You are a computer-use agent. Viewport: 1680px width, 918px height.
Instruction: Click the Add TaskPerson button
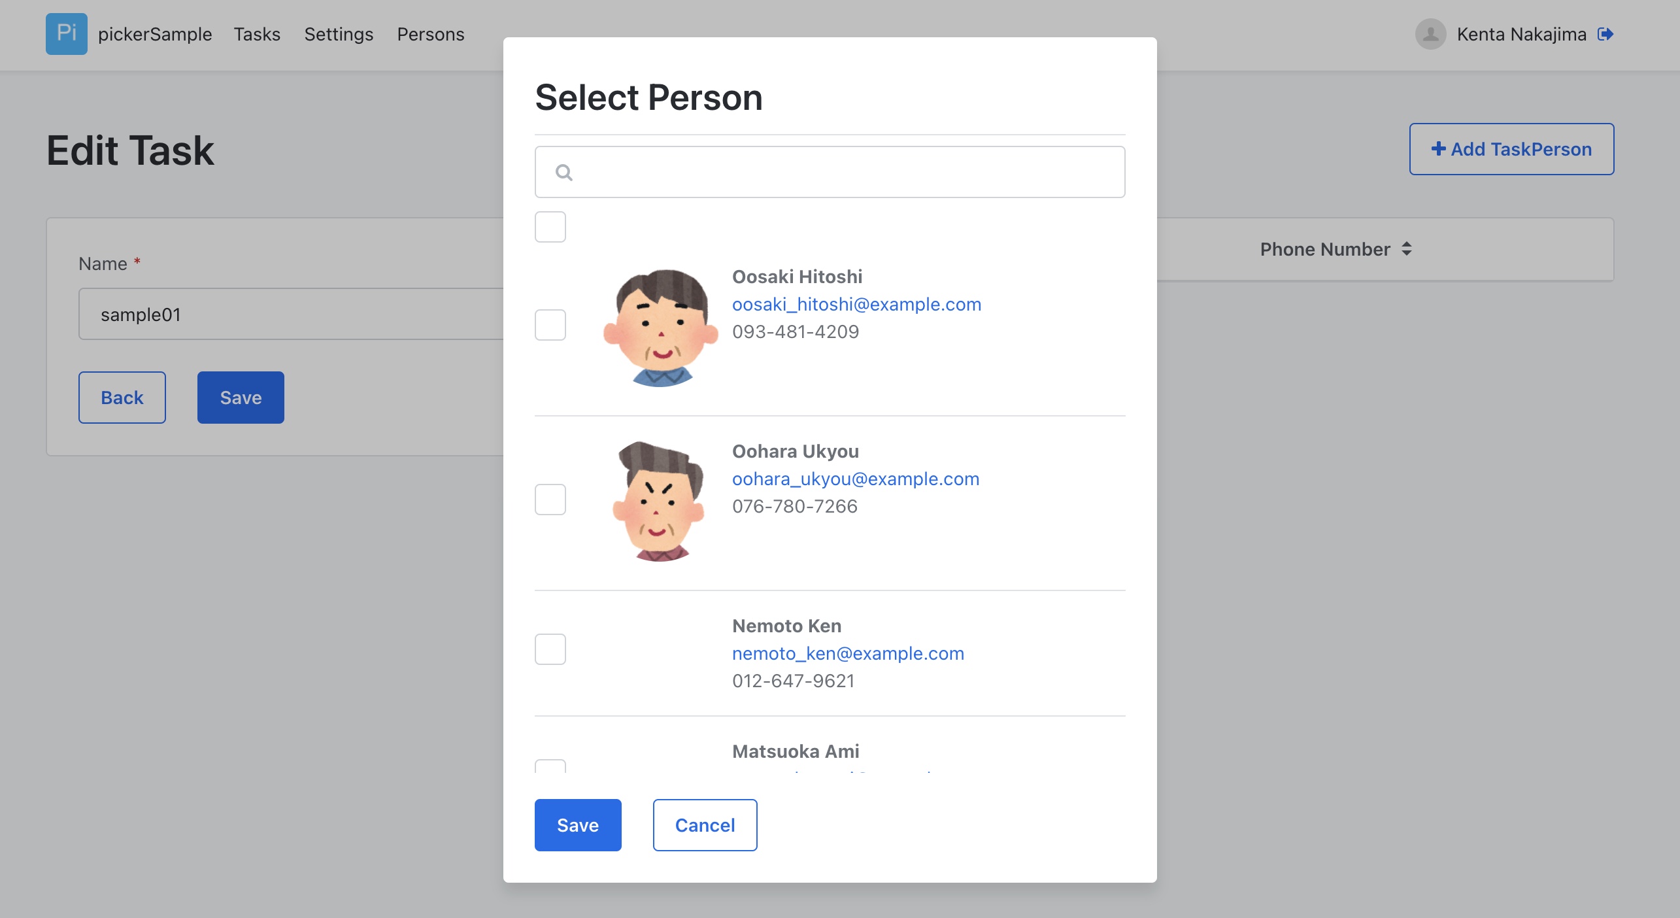[1511, 149]
